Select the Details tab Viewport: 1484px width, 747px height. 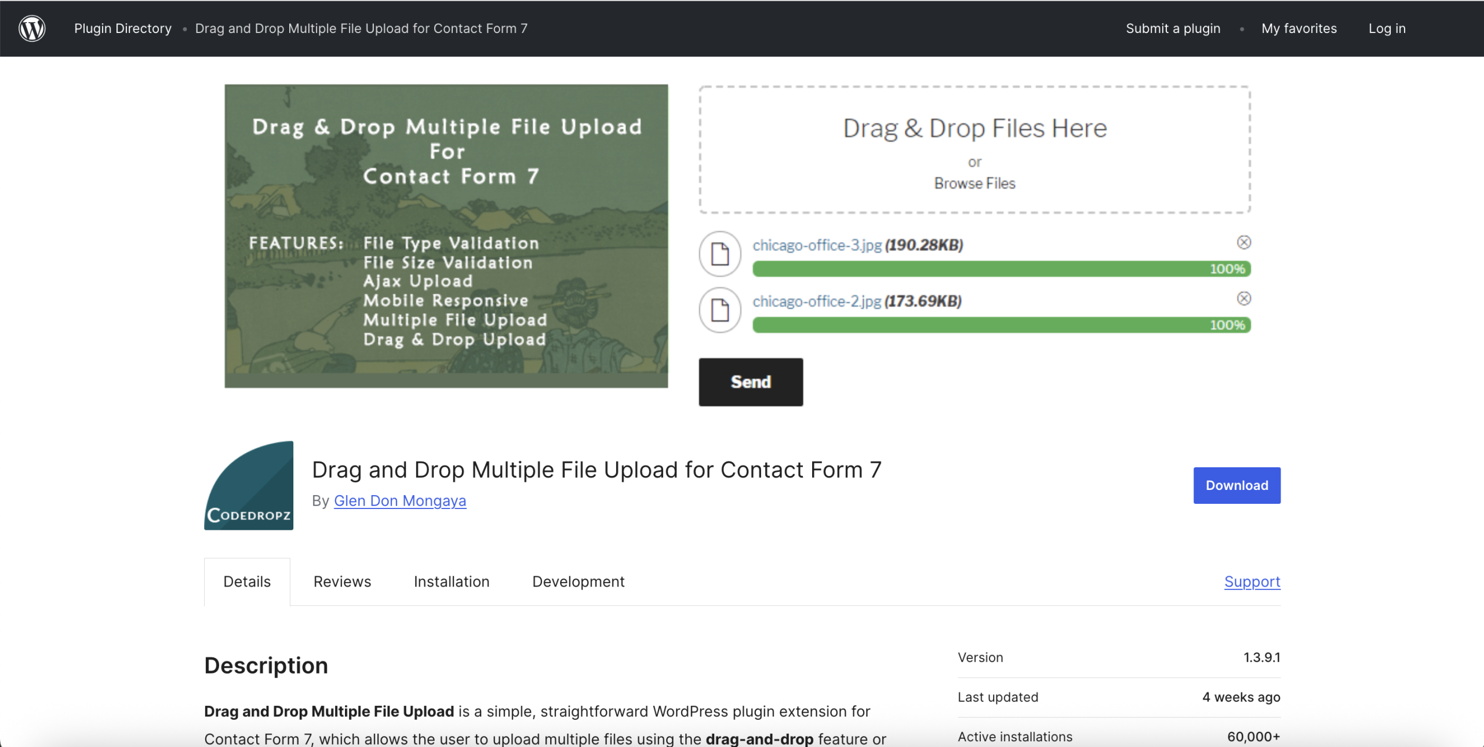point(247,581)
